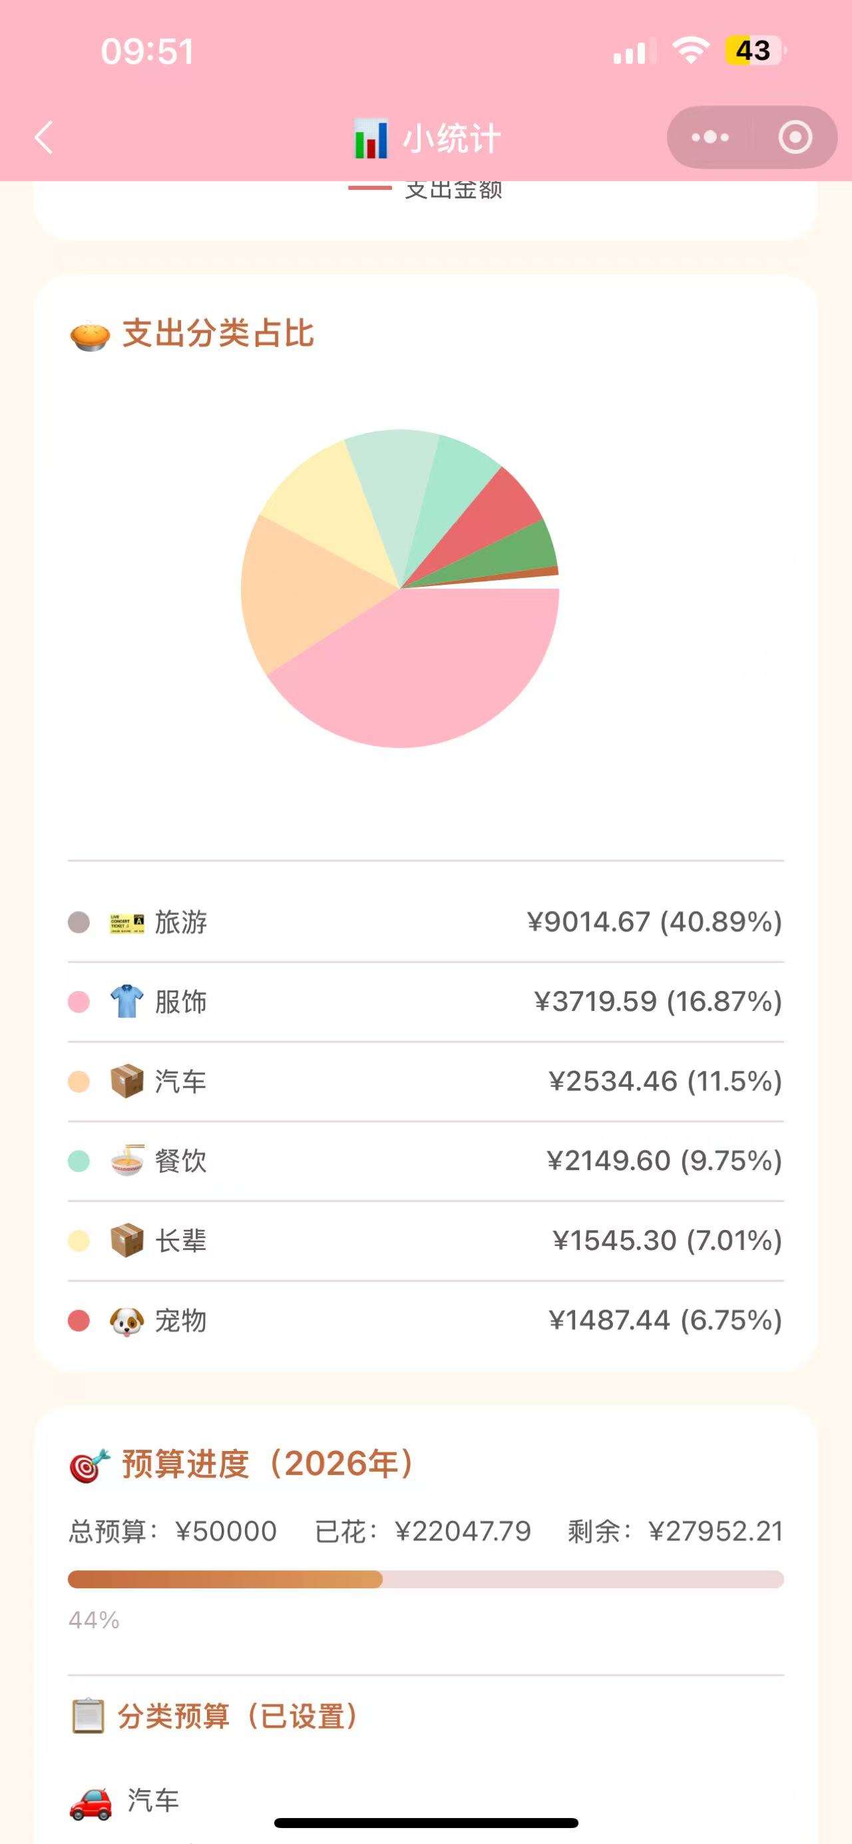This screenshot has width=852, height=1844.
Task: Click the bar chart icon beside 小统计
Action: tap(371, 138)
